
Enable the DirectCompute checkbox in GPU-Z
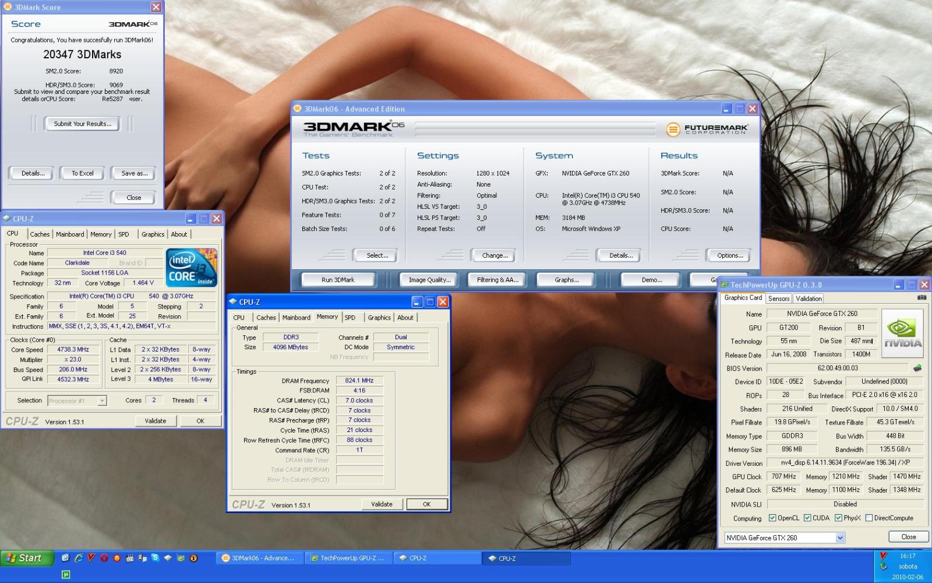pos(869,518)
